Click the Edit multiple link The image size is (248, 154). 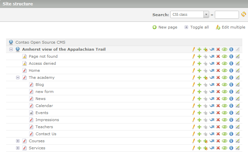click(233, 27)
